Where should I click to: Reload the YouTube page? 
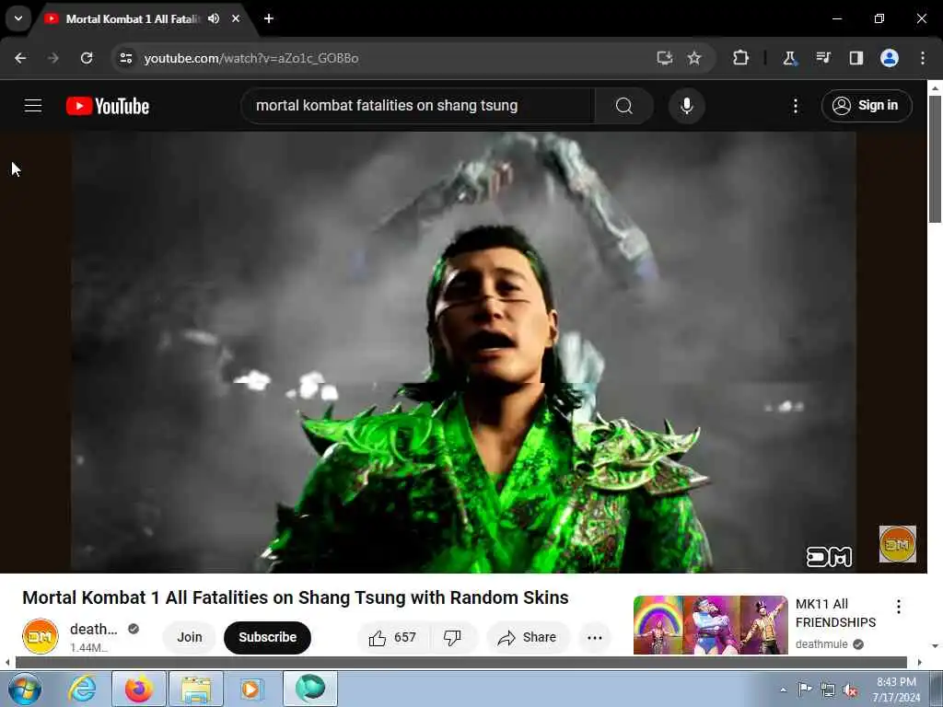(87, 58)
